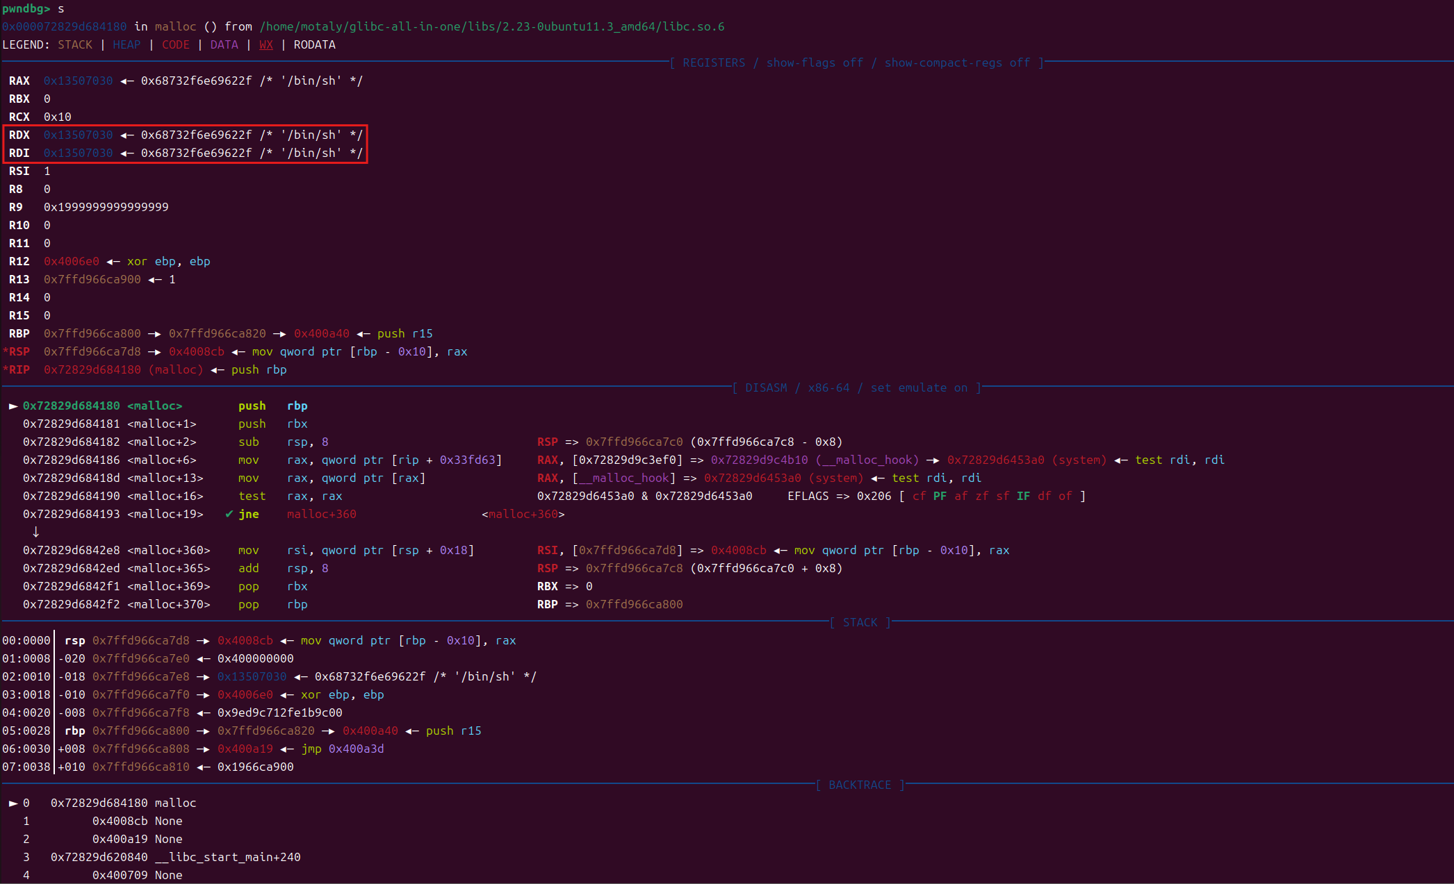The width and height of the screenshot is (1454, 884).
Task: Click the IF flag in EFLAGS list
Action: click(x=1023, y=497)
